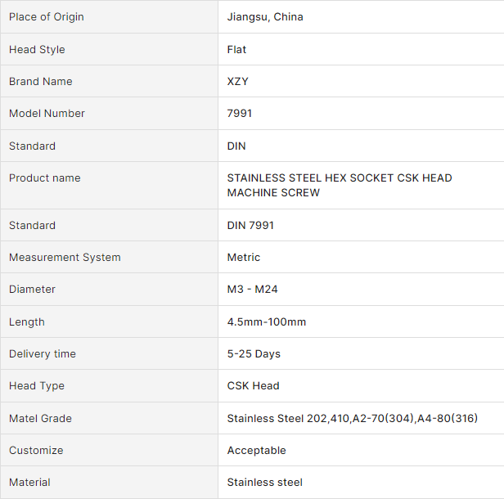Click the diameter value "M3 - M24"

(x=253, y=289)
